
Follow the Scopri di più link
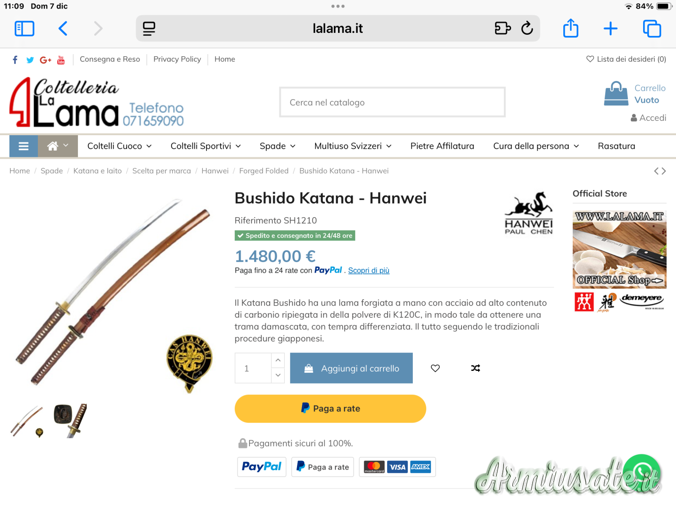369,270
